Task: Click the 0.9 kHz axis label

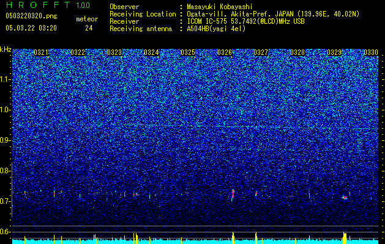Action: 5,140
